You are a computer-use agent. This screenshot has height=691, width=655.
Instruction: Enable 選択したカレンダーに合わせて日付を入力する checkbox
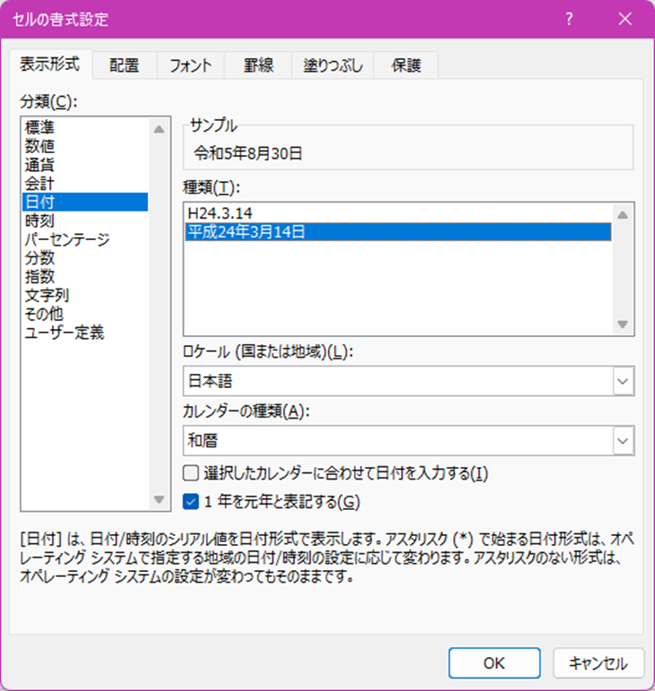pos(190,472)
